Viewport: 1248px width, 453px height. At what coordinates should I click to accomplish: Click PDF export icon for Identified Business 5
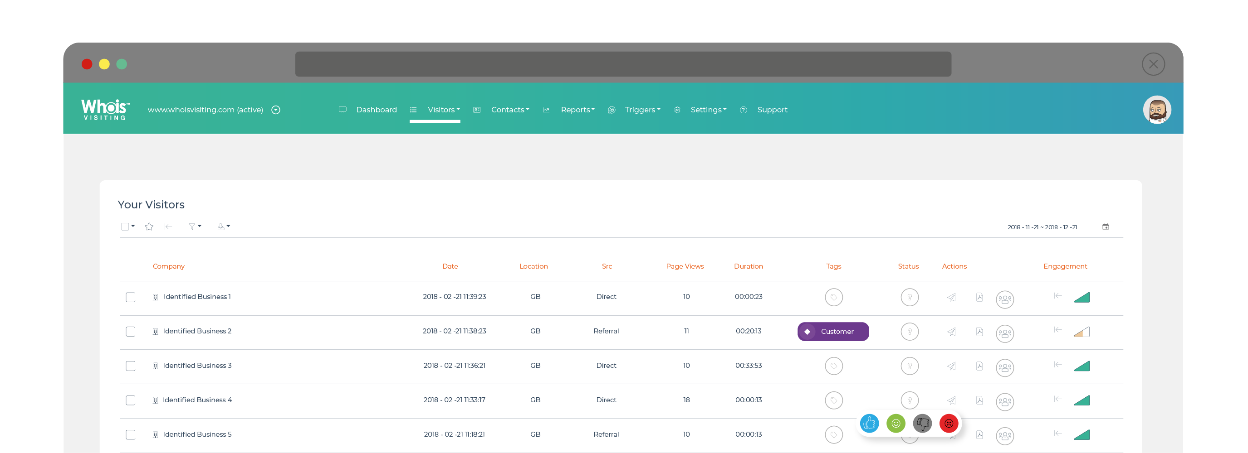click(979, 434)
